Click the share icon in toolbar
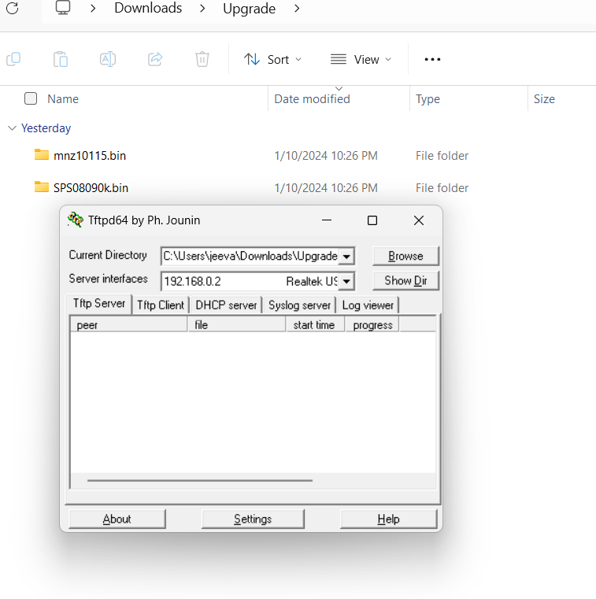596x599 pixels. [155, 59]
